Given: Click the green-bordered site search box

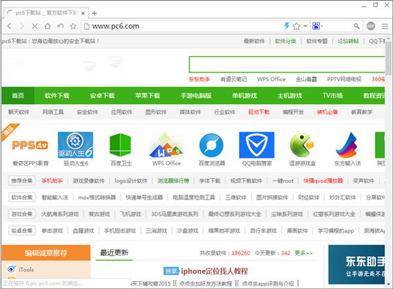Looking at the screenshot, I should 287,64.
